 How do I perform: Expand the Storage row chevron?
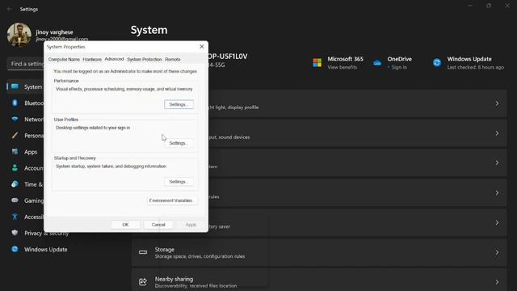tap(497, 252)
